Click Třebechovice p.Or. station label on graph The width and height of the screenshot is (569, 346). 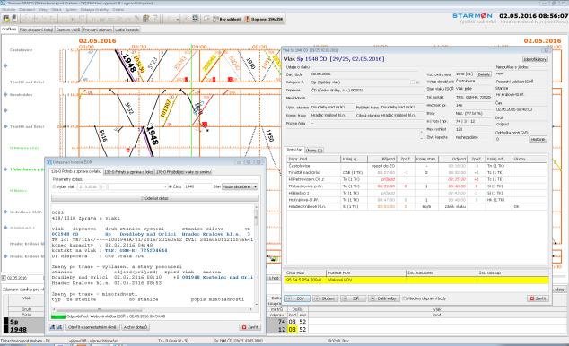27,169
